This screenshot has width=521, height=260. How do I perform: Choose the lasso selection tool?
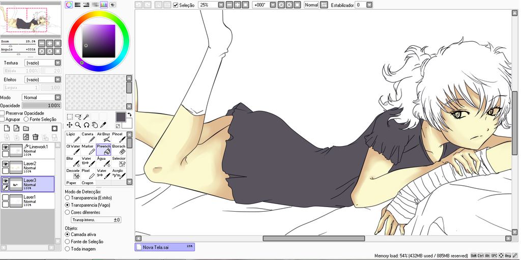pyautogui.click(x=78, y=117)
